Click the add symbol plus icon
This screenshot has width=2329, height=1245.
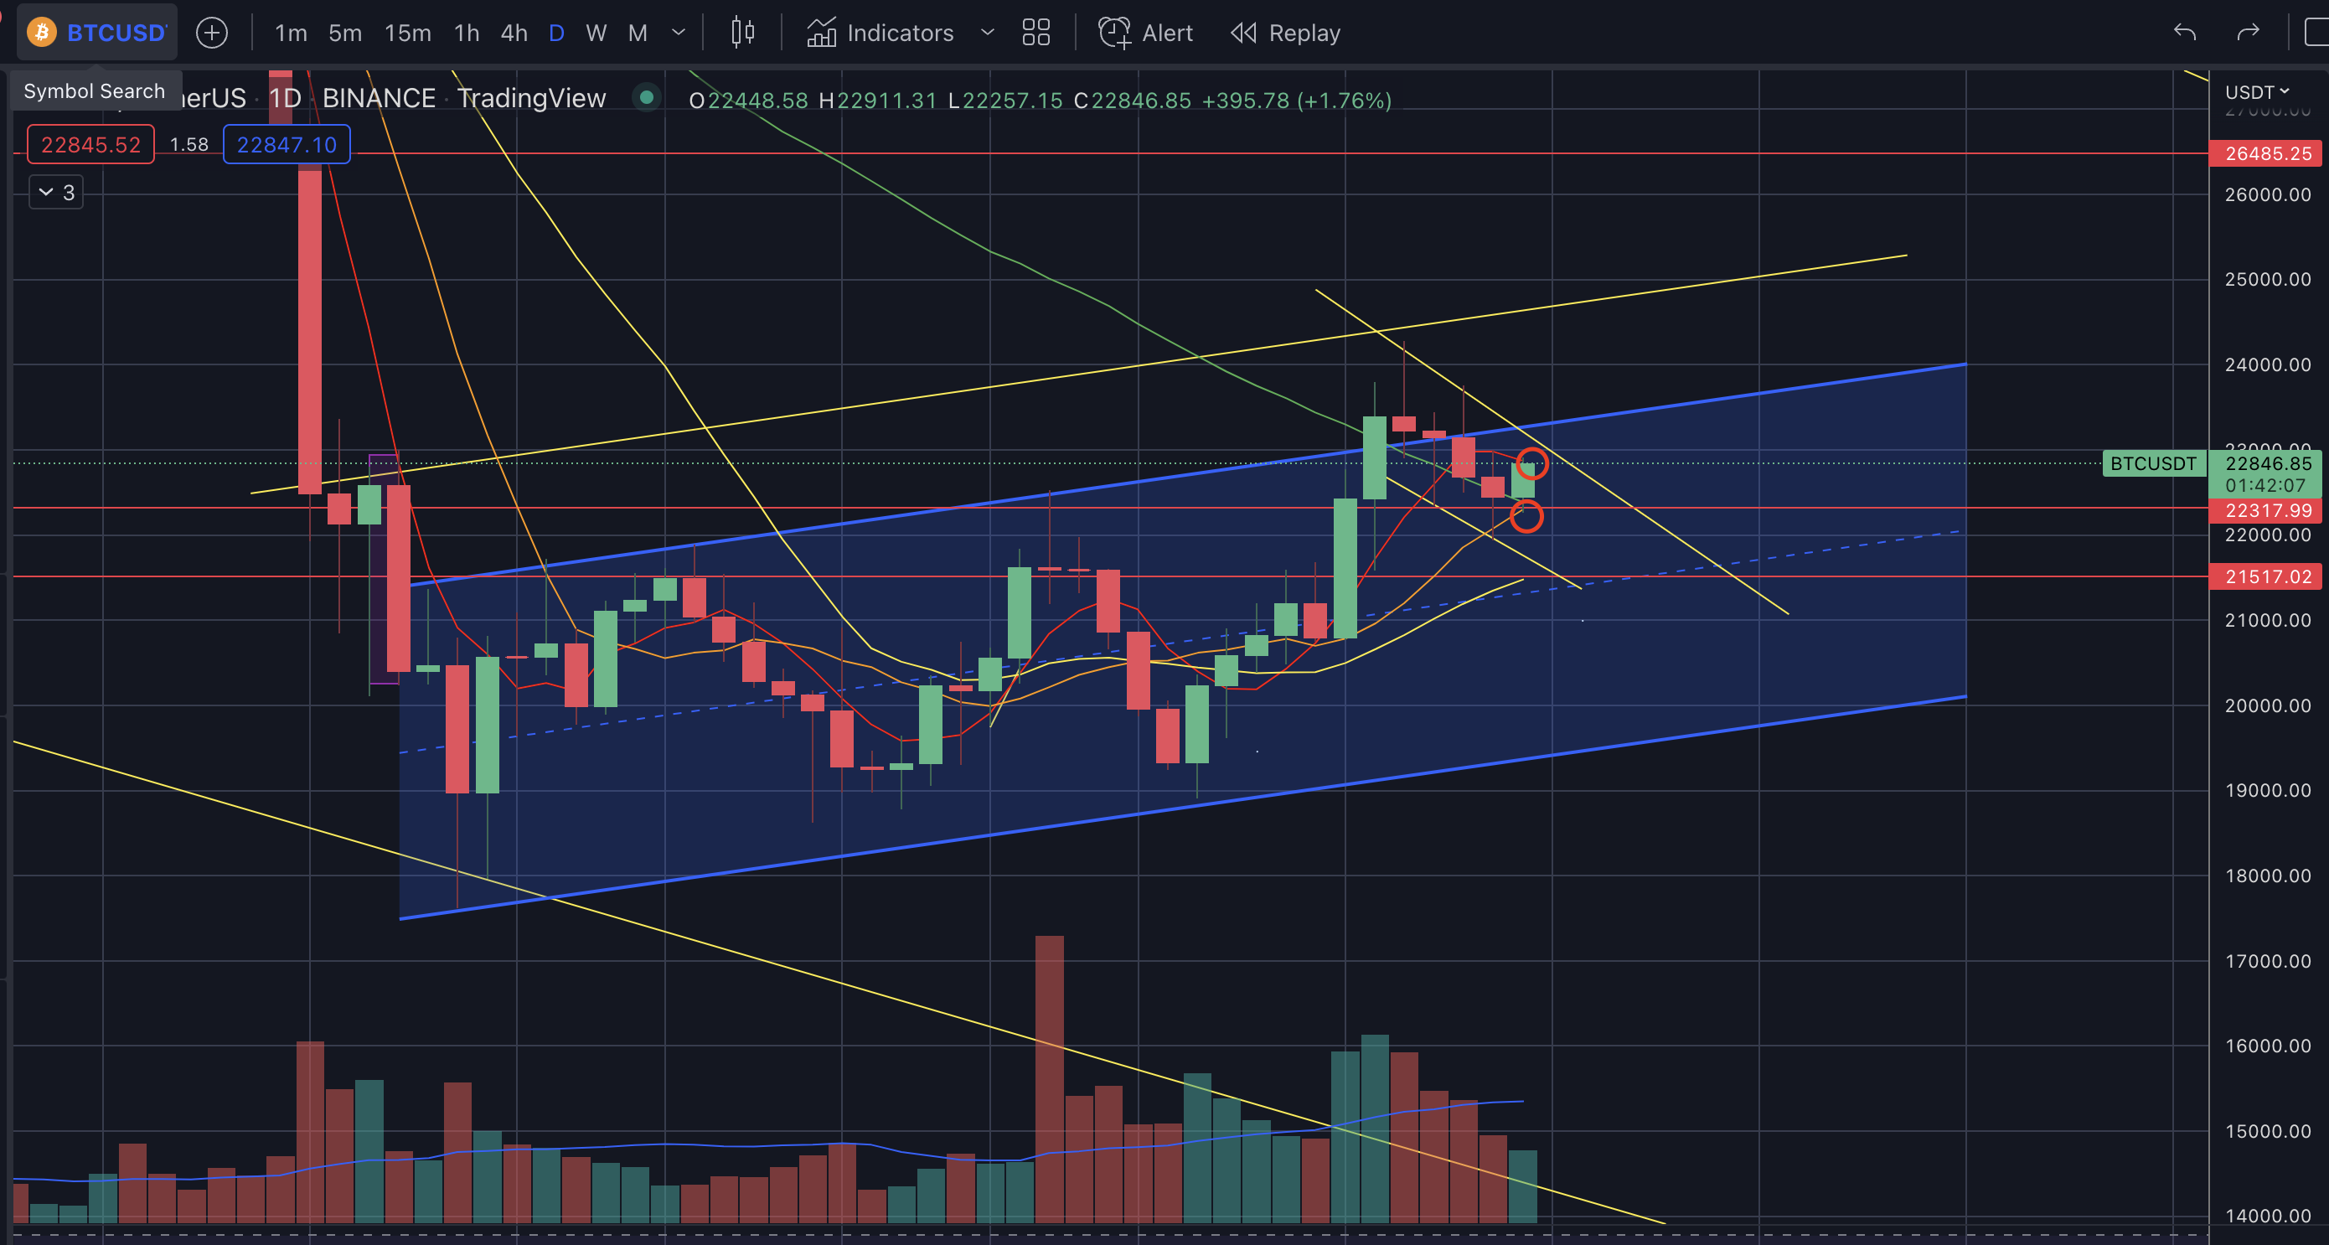tap(212, 34)
